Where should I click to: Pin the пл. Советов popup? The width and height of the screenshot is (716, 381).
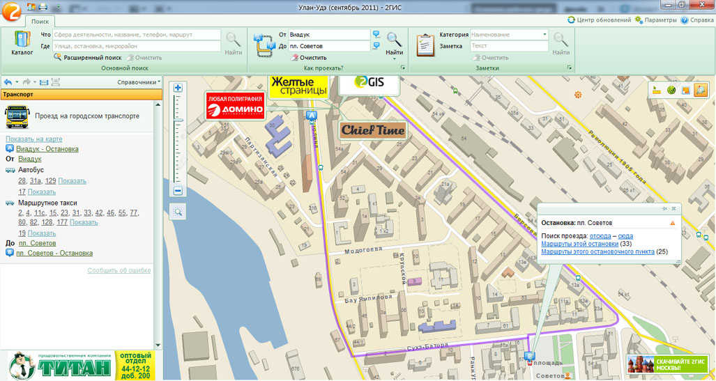pyautogui.click(x=665, y=208)
